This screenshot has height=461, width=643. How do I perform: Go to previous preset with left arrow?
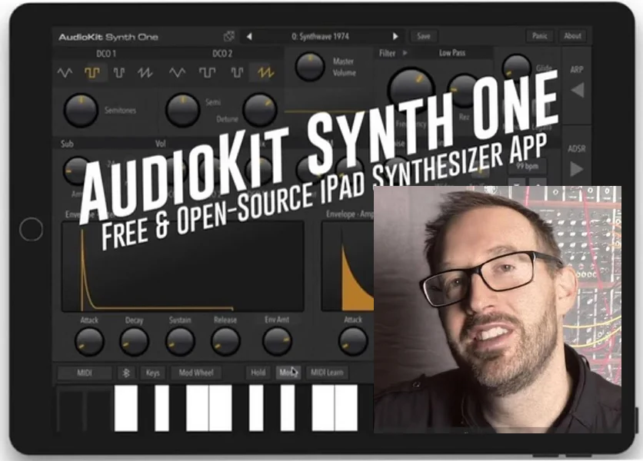coord(249,36)
